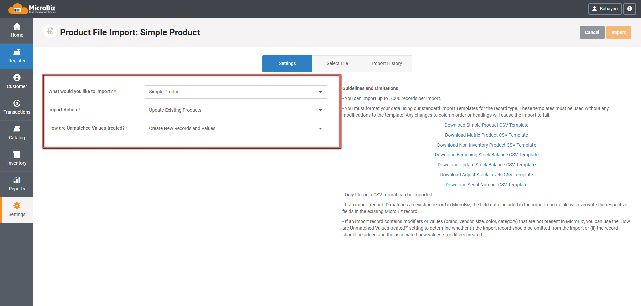
Task: Open the Babayan user menu
Action: 605,9
